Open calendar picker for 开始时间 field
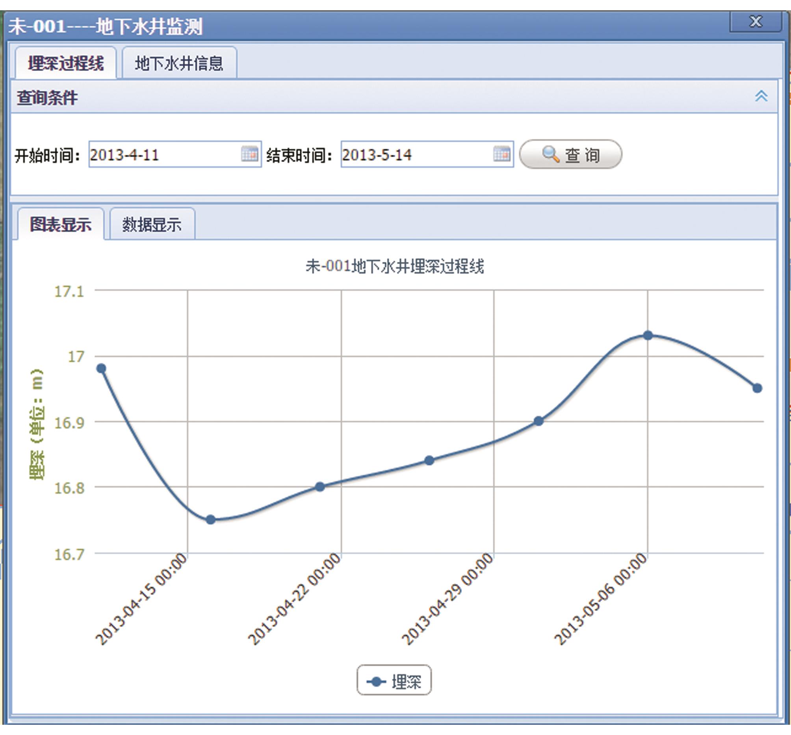791x735 pixels. [x=249, y=154]
